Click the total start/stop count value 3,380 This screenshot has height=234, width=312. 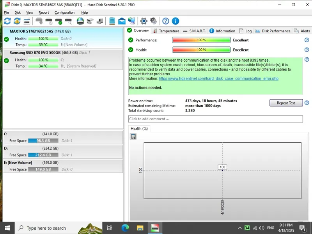[190, 111]
